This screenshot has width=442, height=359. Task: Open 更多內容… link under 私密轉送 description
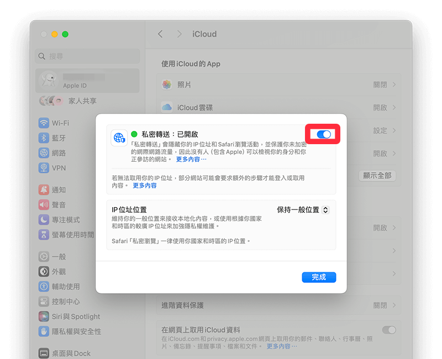coord(191,160)
